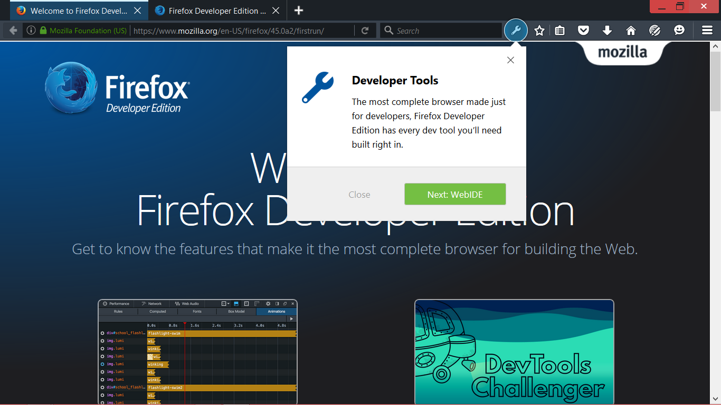Show site information icon
Screen dimensions: 721x405
click(31, 31)
